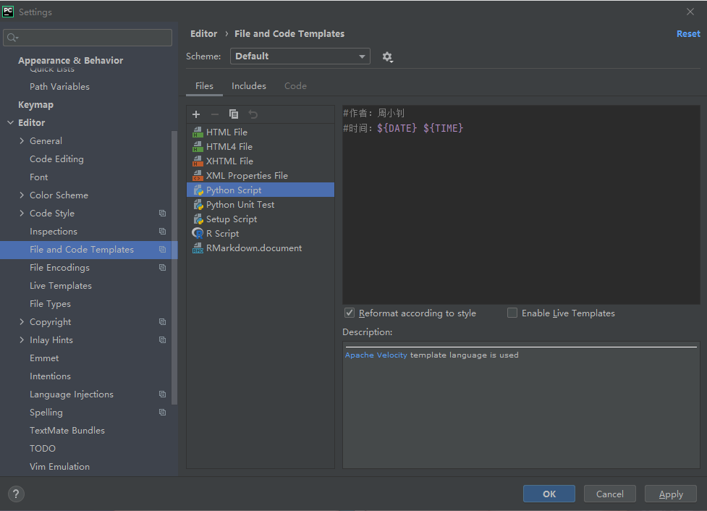Enable Live Templates checkbox
The height and width of the screenshot is (511, 707).
[512, 313]
